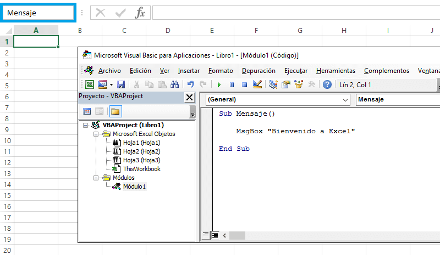Click the View Code button in Project pane

(x=87, y=111)
